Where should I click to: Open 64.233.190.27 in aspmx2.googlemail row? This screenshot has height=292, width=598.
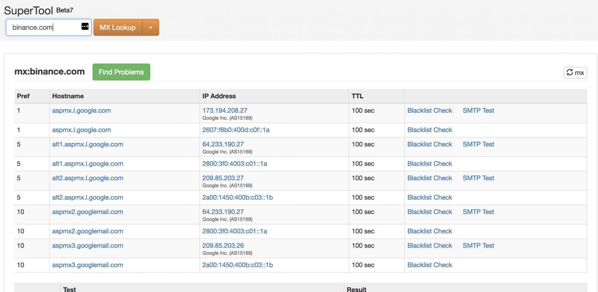click(x=223, y=211)
